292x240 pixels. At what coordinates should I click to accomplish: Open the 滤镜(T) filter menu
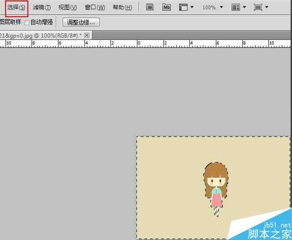[x=42, y=7]
